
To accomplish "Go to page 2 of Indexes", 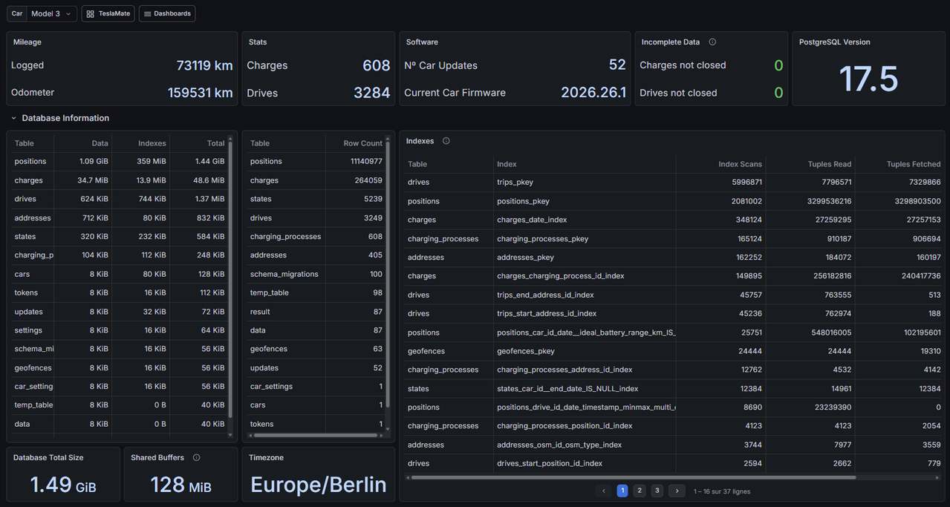I will (x=640, y=491).
